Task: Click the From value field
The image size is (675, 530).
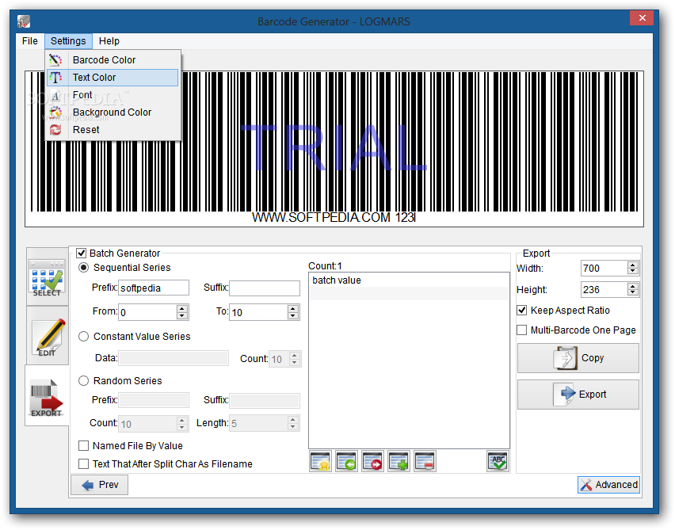Action: pos(147,312)
